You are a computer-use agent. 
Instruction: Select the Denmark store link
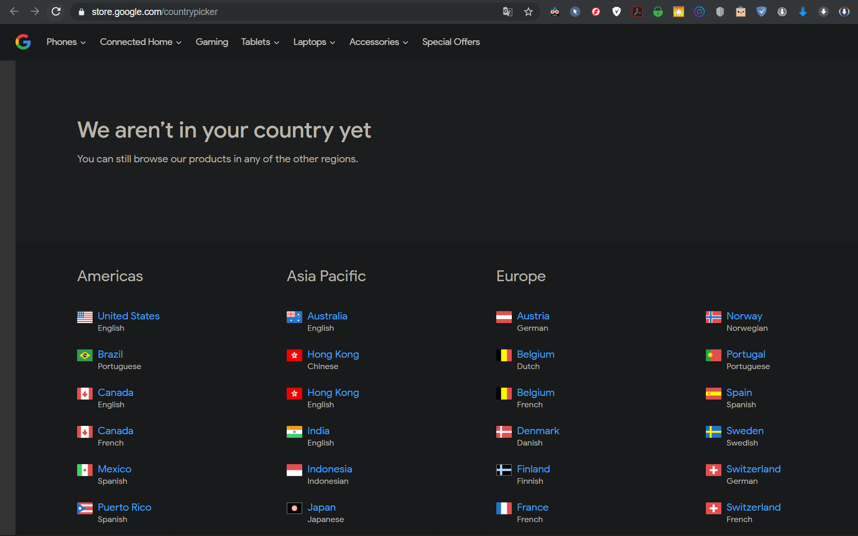pos(538,431)
